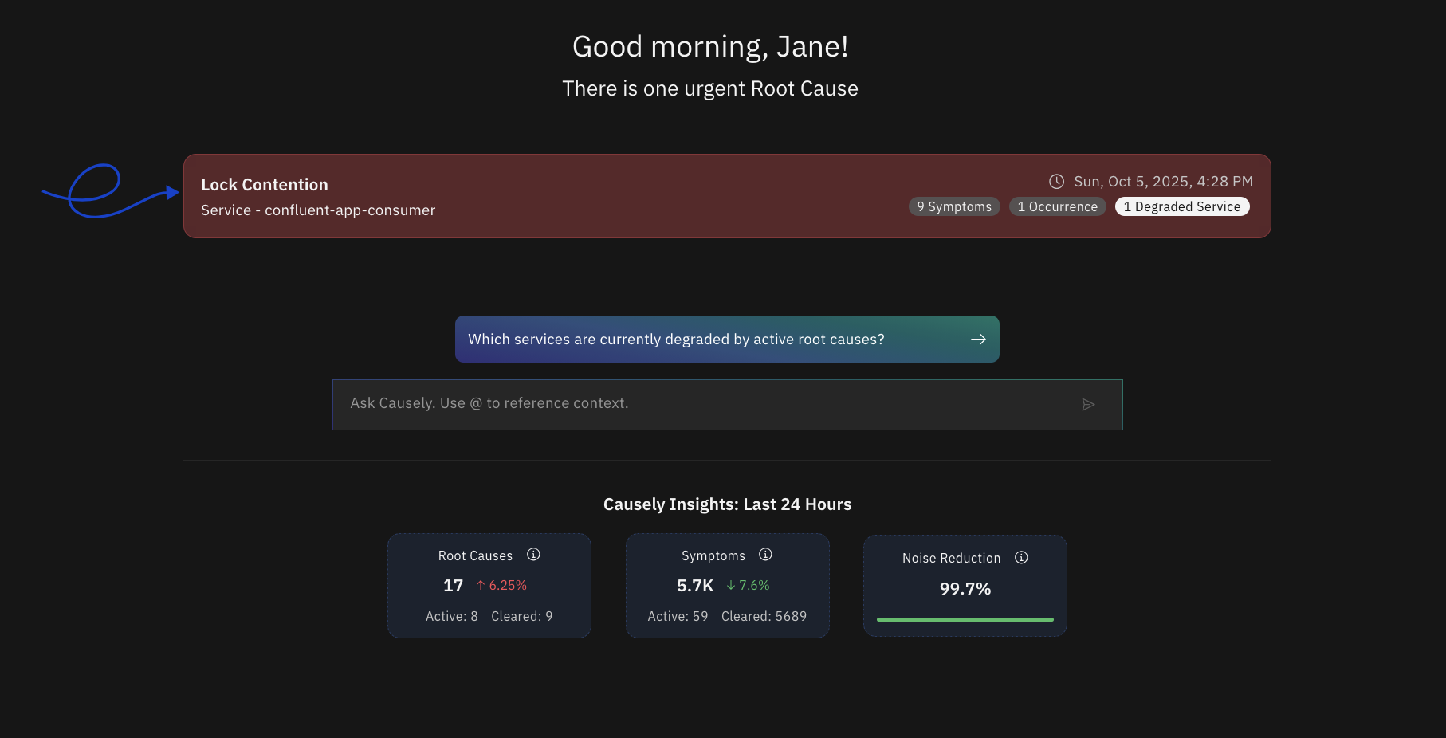
Task: Click the green Noise Reduction progress bar
Action: click(x=965, y=619)
